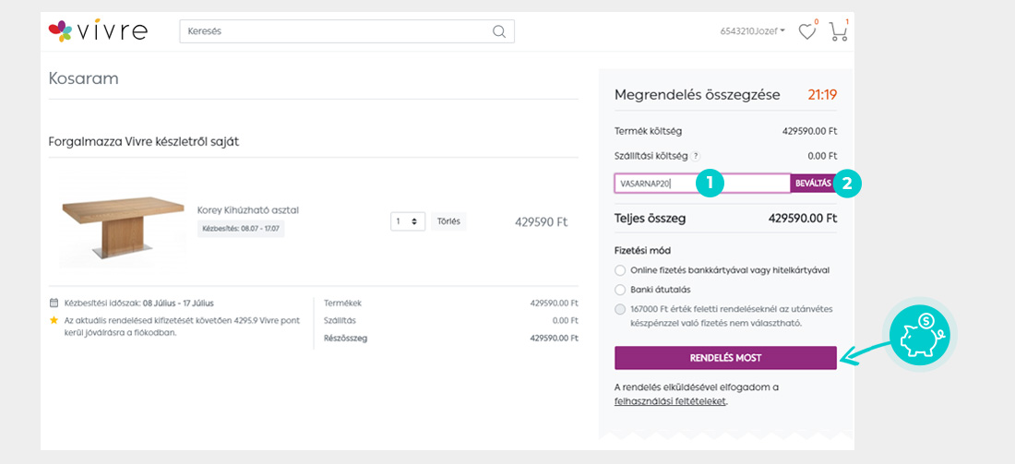Select online card payment option

[620, 270]
